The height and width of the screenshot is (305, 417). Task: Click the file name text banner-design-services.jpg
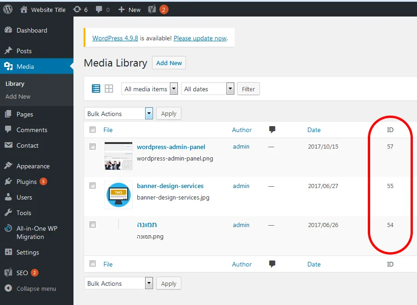[x=173, y=197]
